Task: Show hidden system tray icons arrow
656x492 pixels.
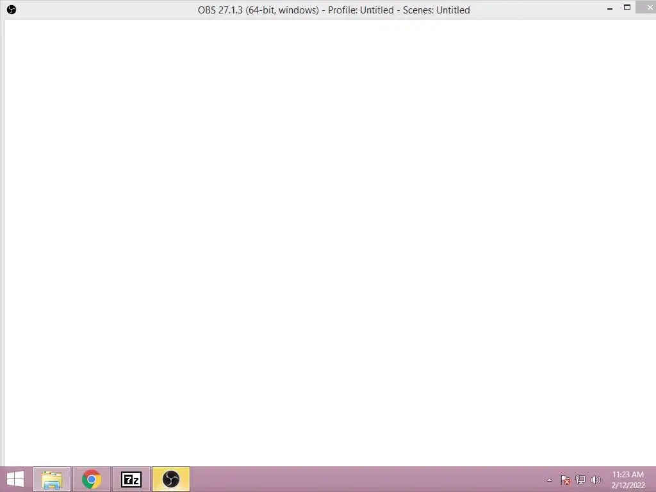Action: 549,480
